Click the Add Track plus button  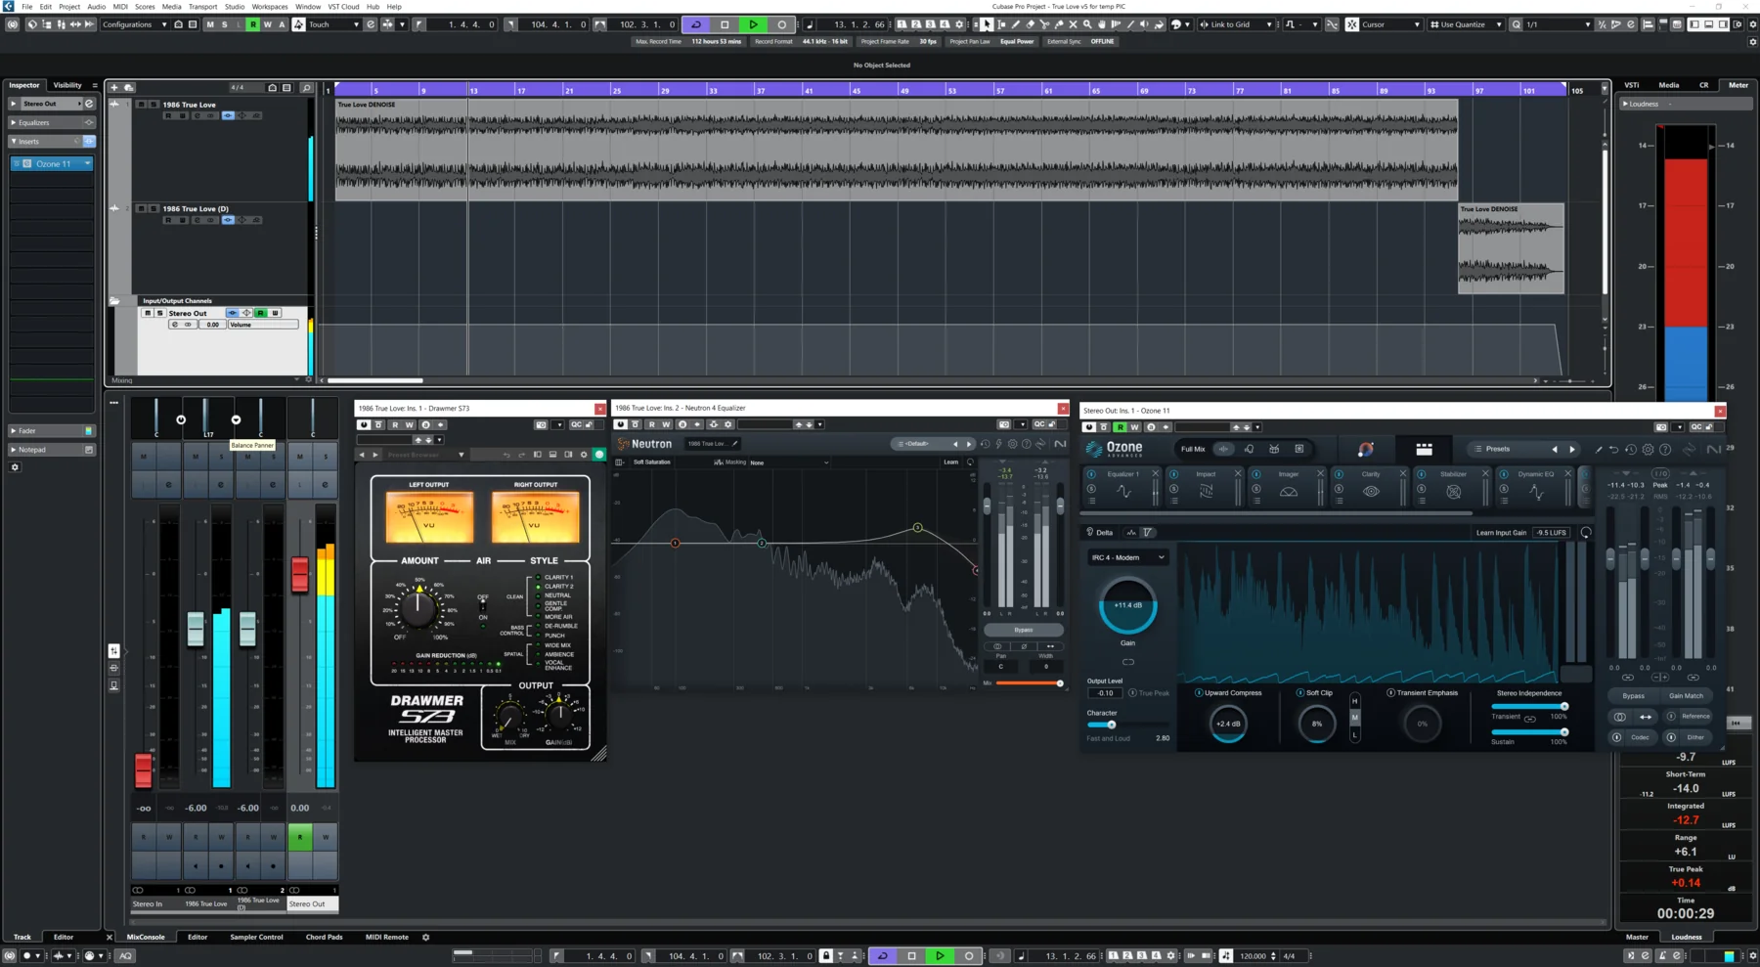(x=114, y=88)
